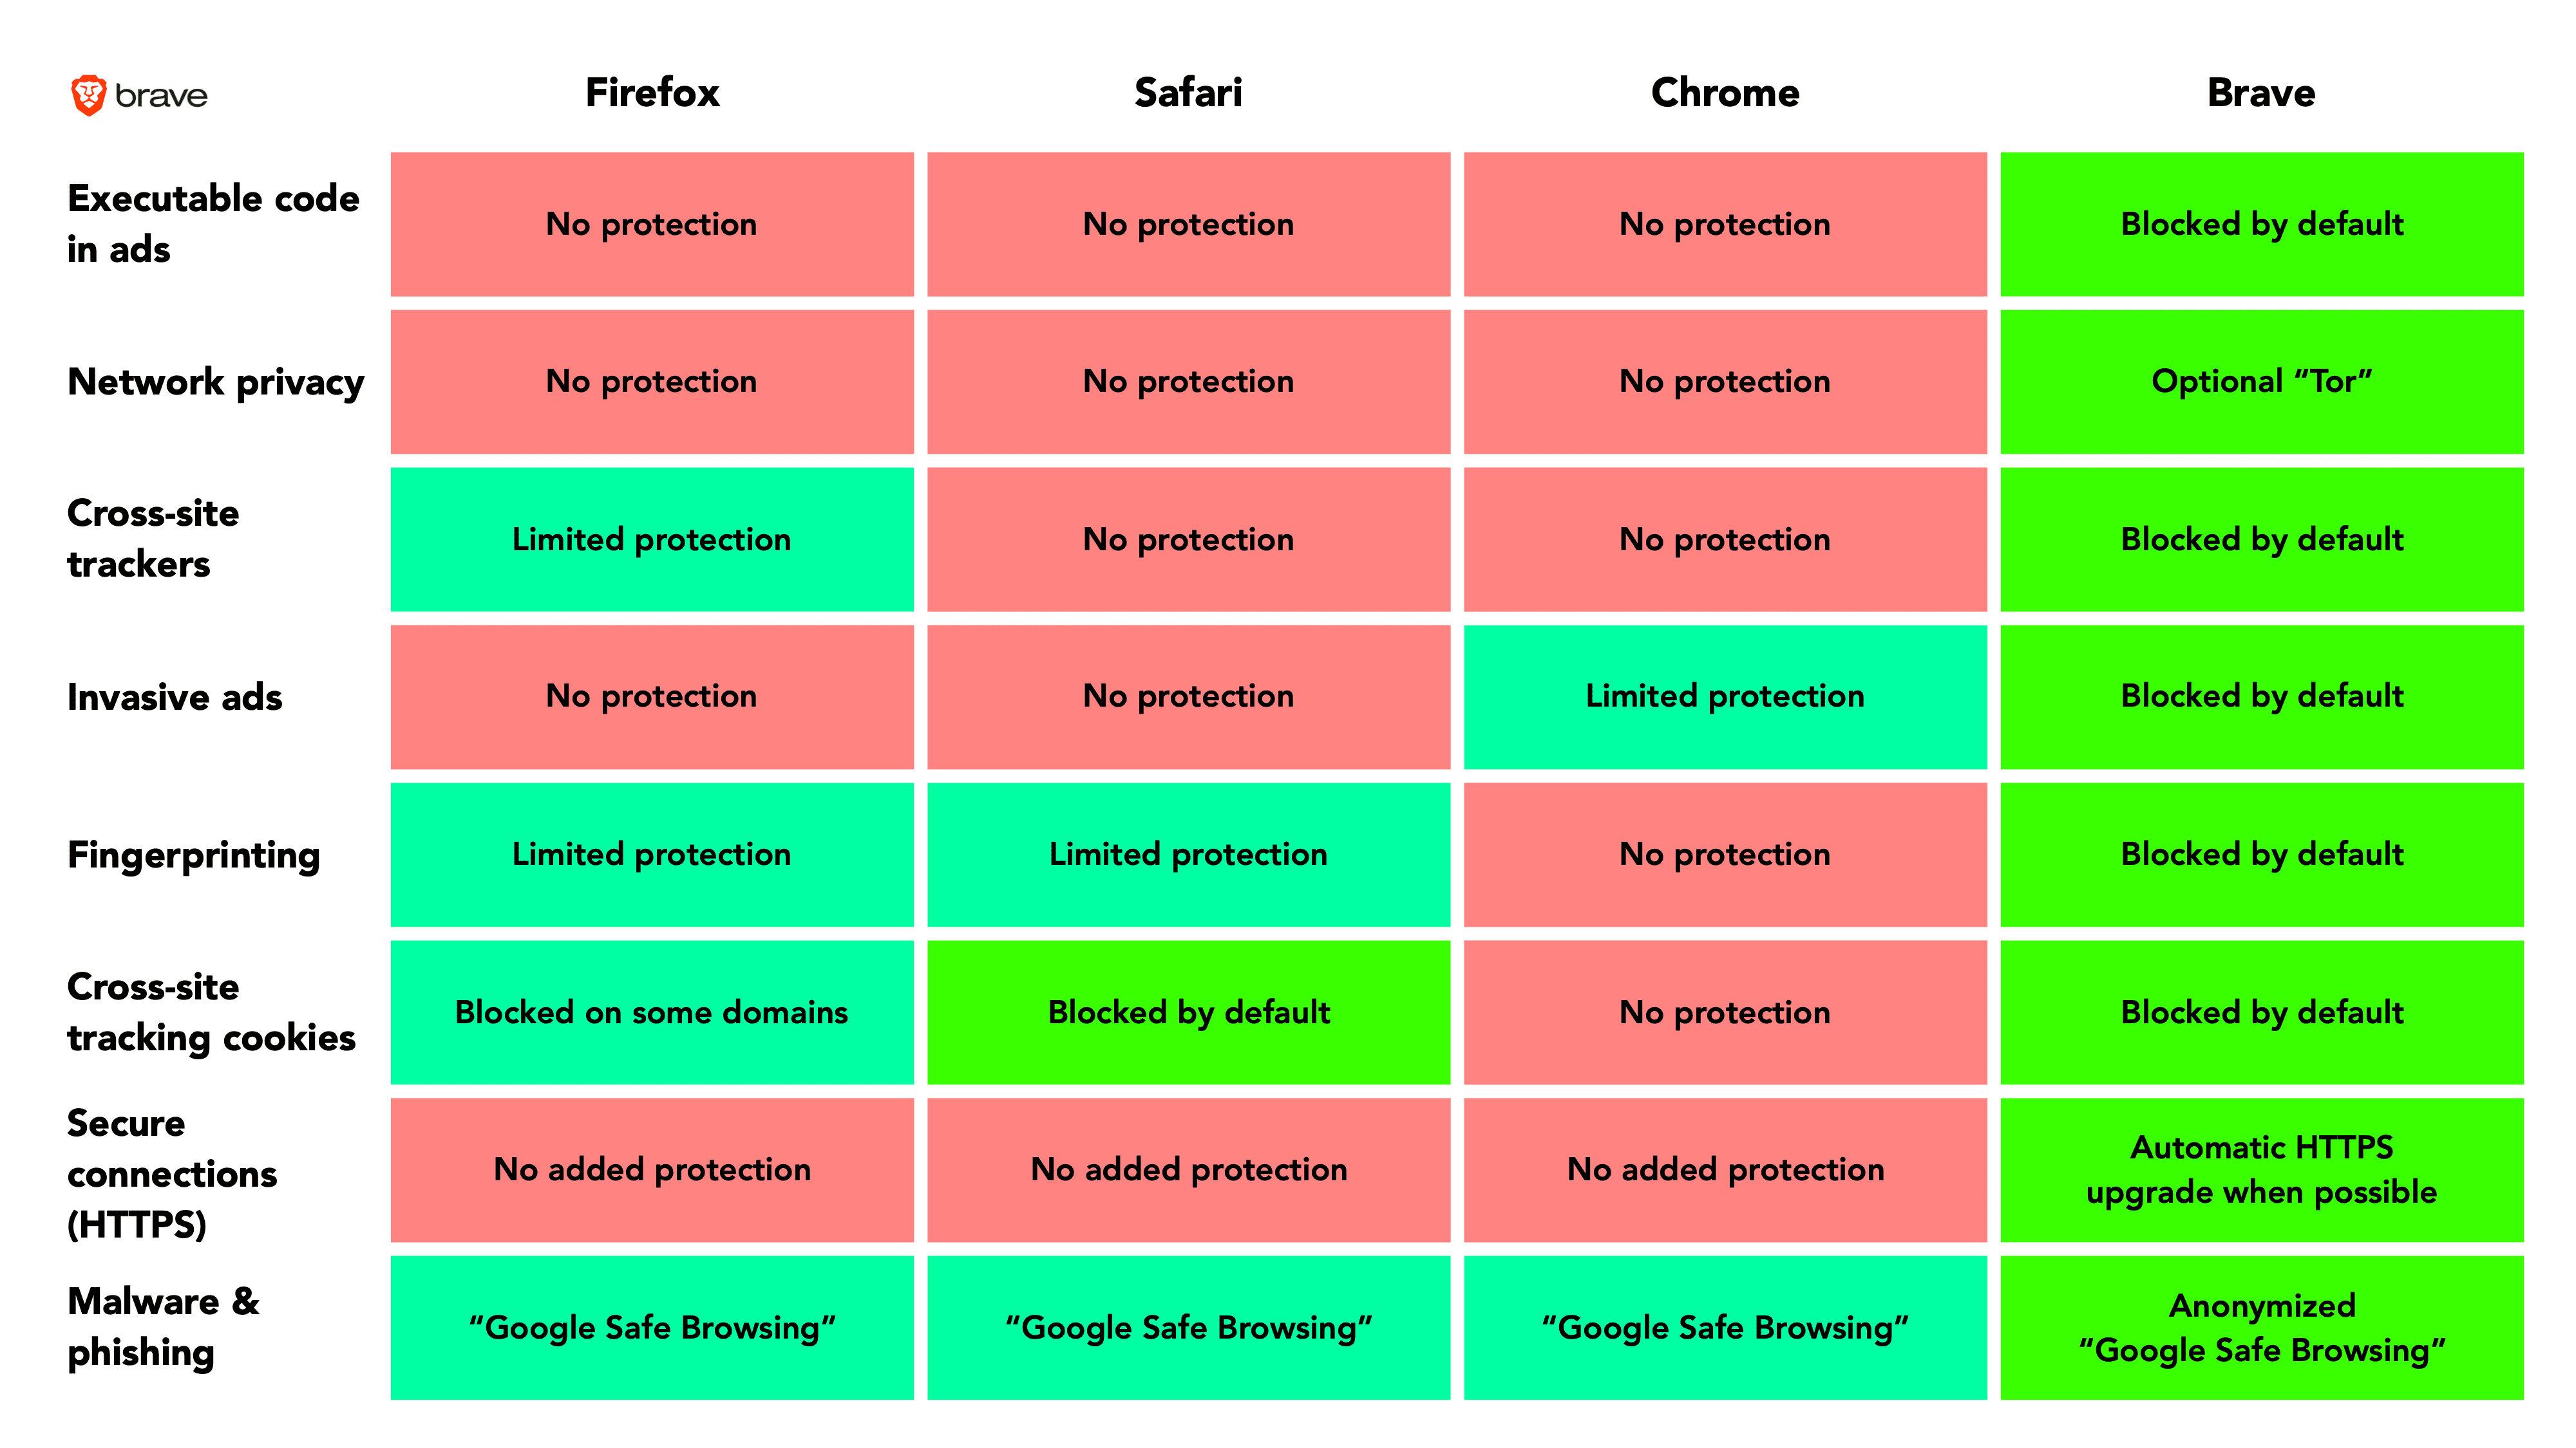Click Chrome's Google Safe Browsing cell
2576x1448 pixels.
(x=1725, y=1328)
